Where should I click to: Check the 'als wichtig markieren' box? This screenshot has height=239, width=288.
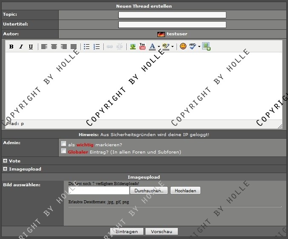[63, 144]
